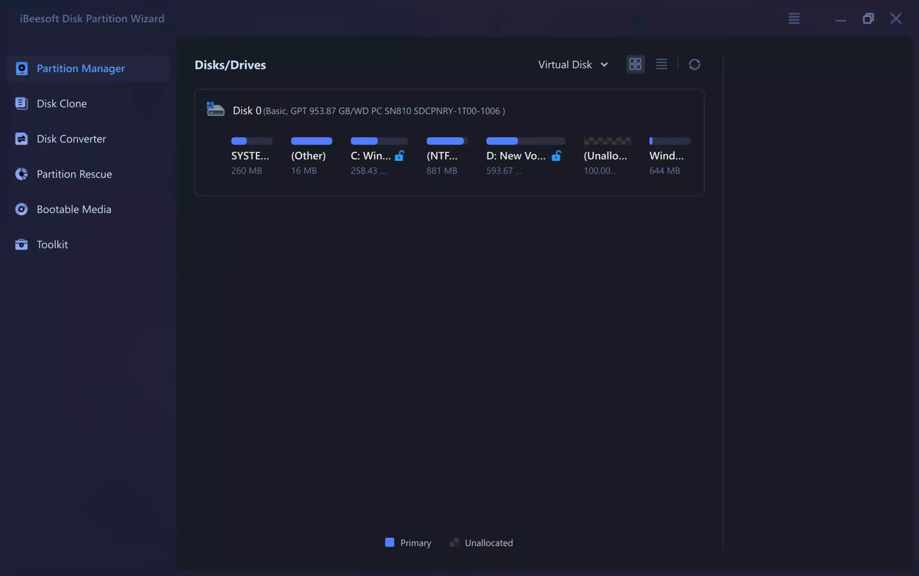Click the Unallocated legend swatch
Screen dimensions: 919x576
point(454,543)
